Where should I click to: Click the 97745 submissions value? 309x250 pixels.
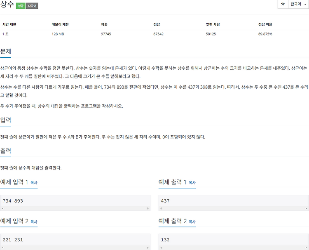click(x=106, y=34)
